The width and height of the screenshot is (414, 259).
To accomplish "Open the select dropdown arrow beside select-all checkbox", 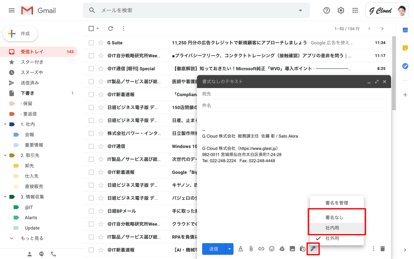I will [98, 28].
